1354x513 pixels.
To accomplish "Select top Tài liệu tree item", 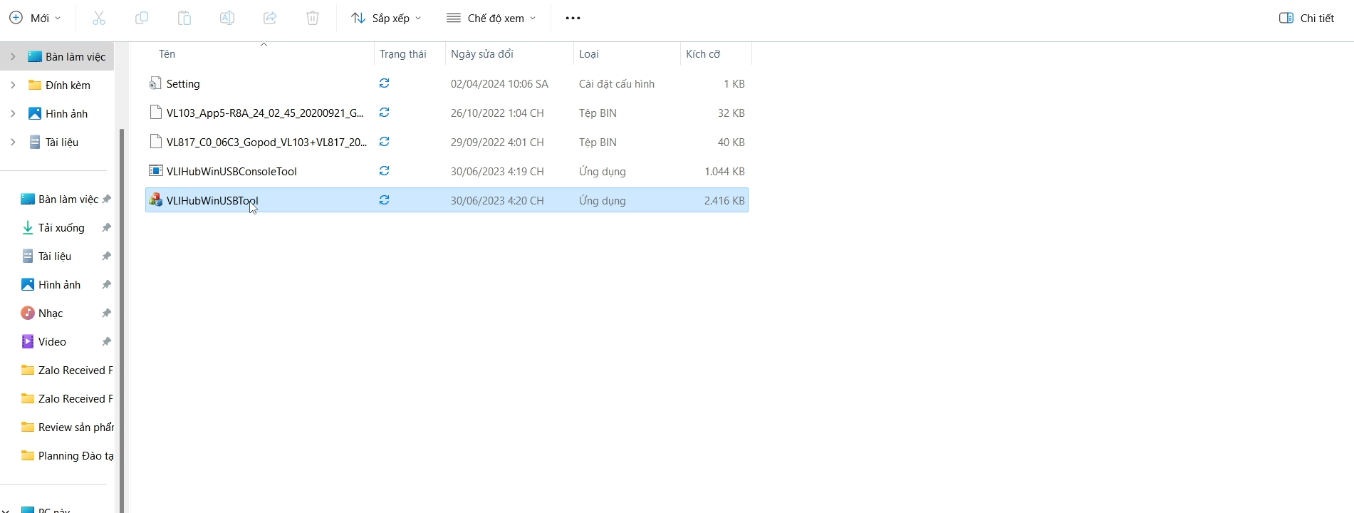I will (x=62, y=142).
